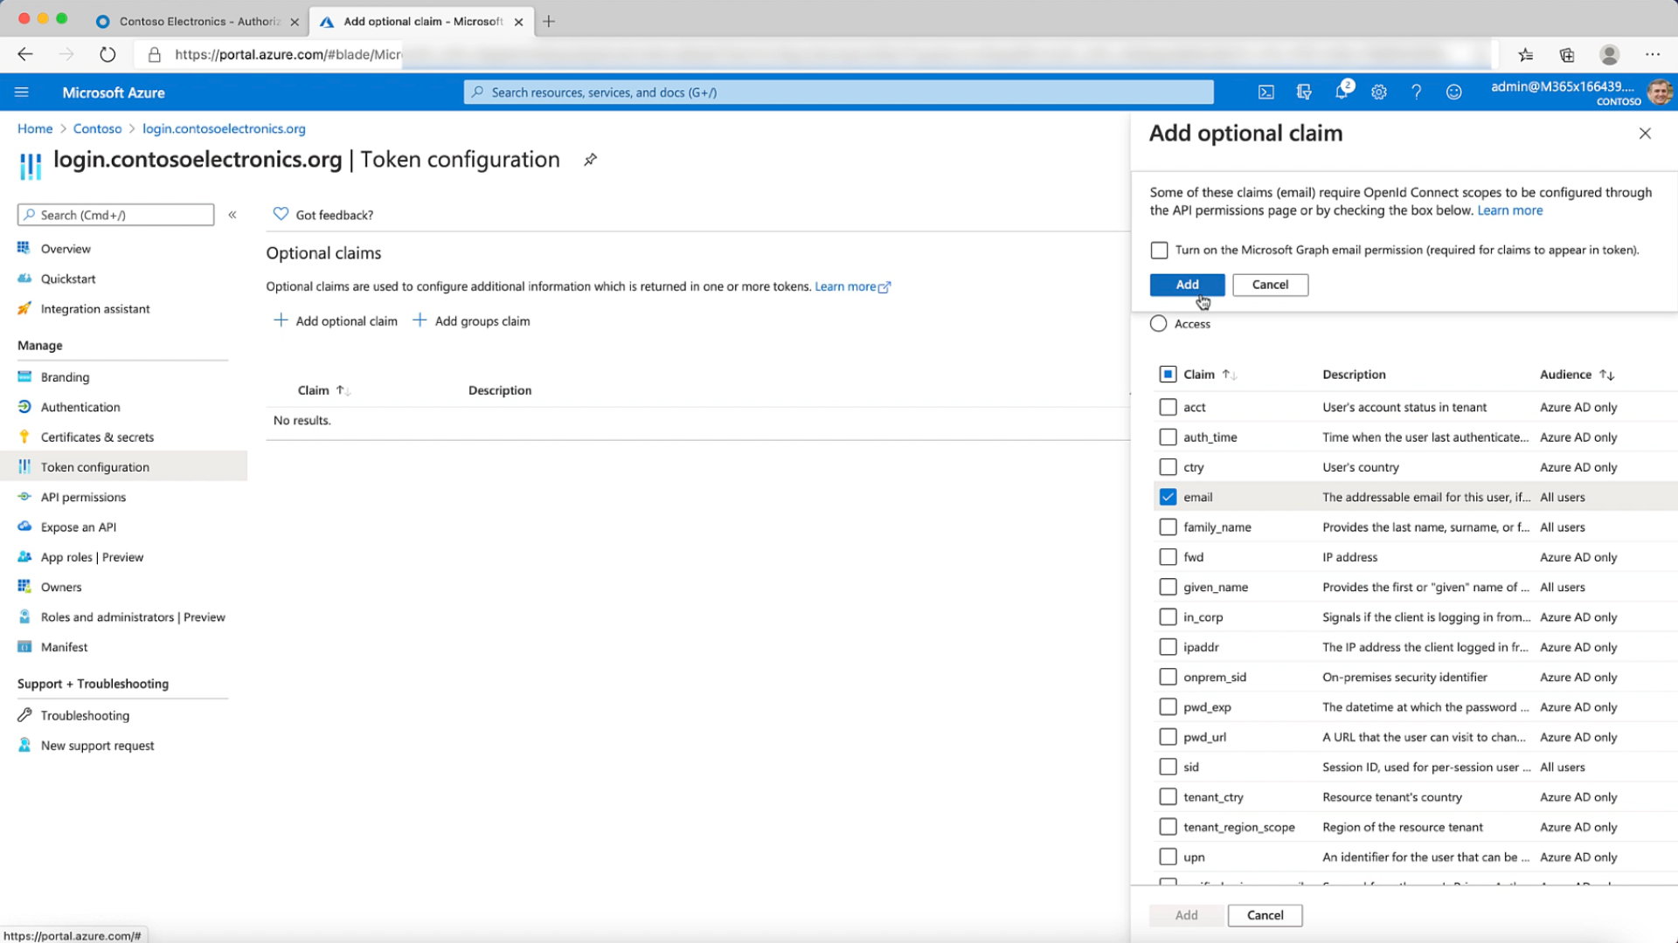
Task: Collapse the left navigation menu chevron
Action: (232, 215)
